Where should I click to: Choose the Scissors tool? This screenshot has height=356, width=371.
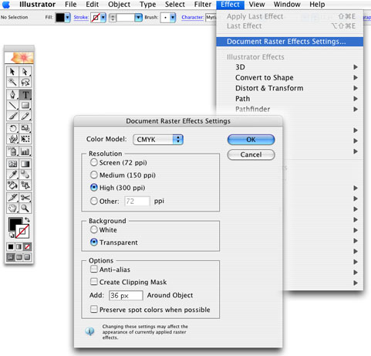point(25,198)
